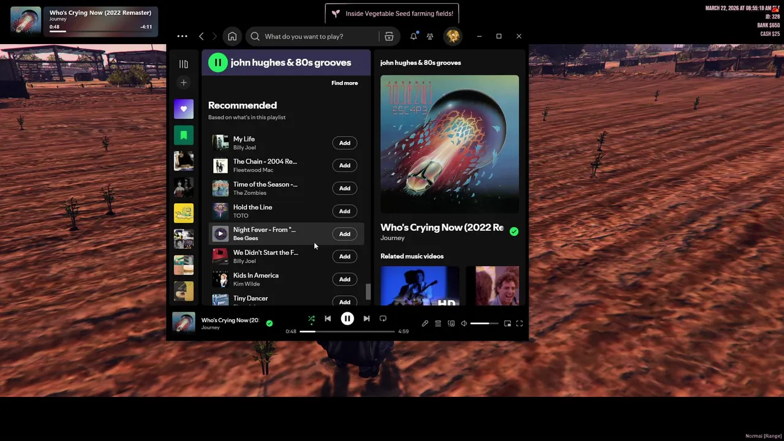Toggle shuffle off
This screenshot has height=441, width=784.
pyautogui.click(x=311, y=318)
